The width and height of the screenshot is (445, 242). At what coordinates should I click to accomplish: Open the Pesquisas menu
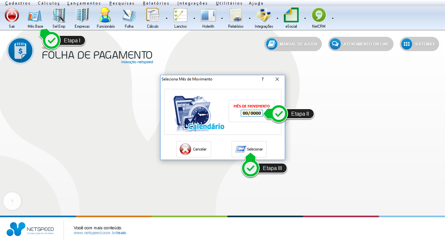[122, 3]
